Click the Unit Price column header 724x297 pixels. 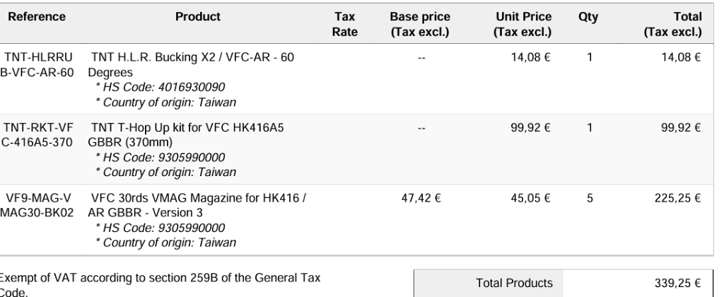pos(524,23)
